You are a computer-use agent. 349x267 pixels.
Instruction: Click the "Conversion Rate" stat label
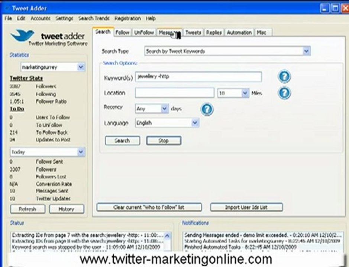(54, 184)
